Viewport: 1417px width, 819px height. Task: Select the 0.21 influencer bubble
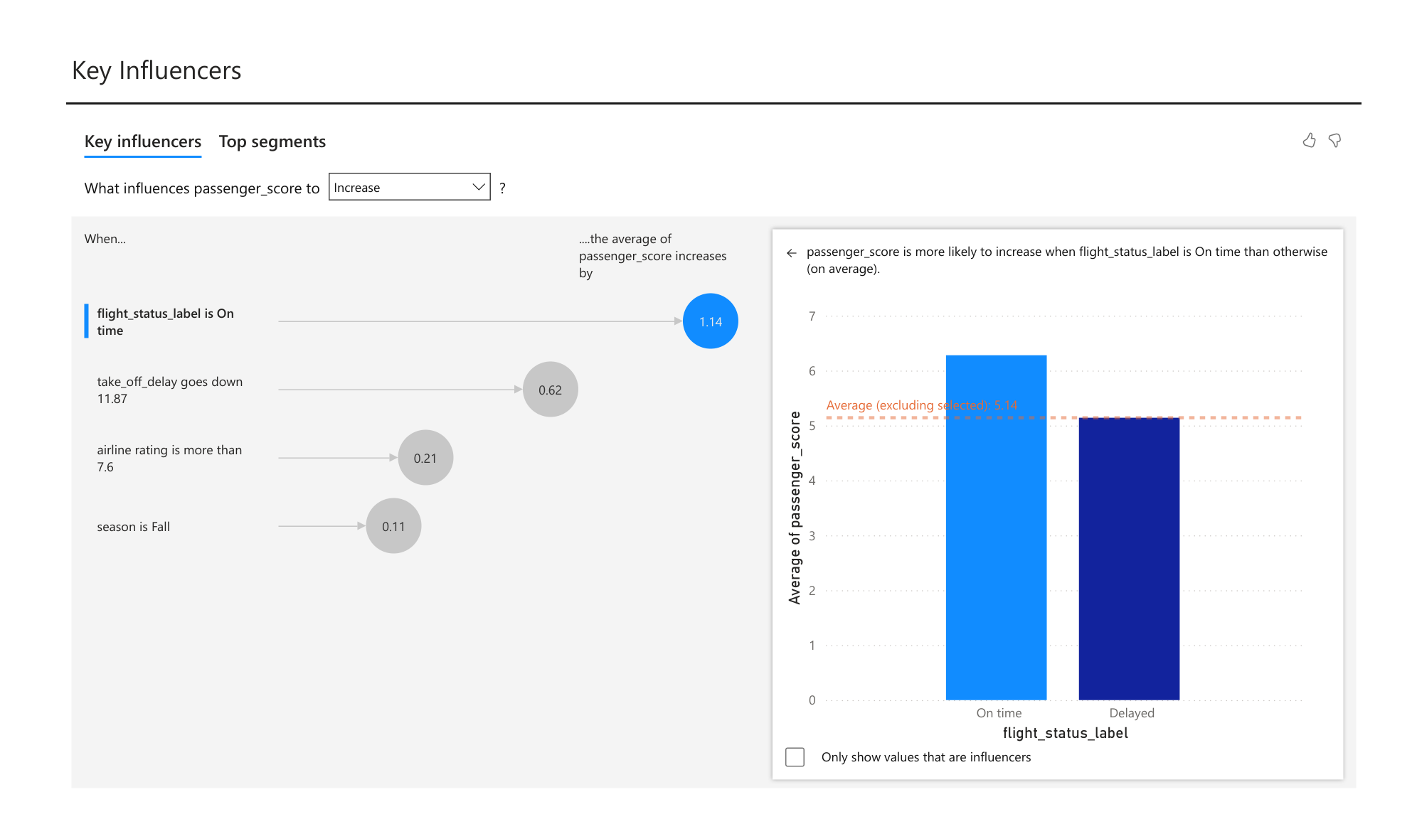pyautogui.click(x=425, y=458)
